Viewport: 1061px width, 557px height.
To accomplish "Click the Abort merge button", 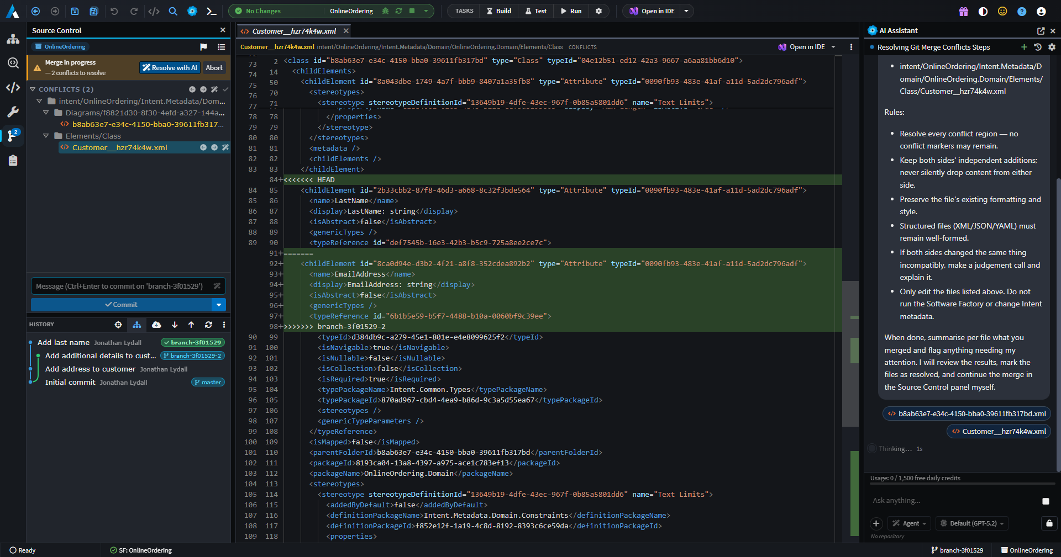I will coord(214,68).
